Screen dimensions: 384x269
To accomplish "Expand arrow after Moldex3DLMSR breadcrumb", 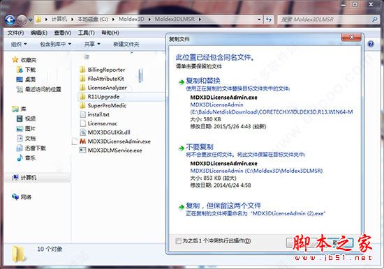I will [x=200, y=20].
